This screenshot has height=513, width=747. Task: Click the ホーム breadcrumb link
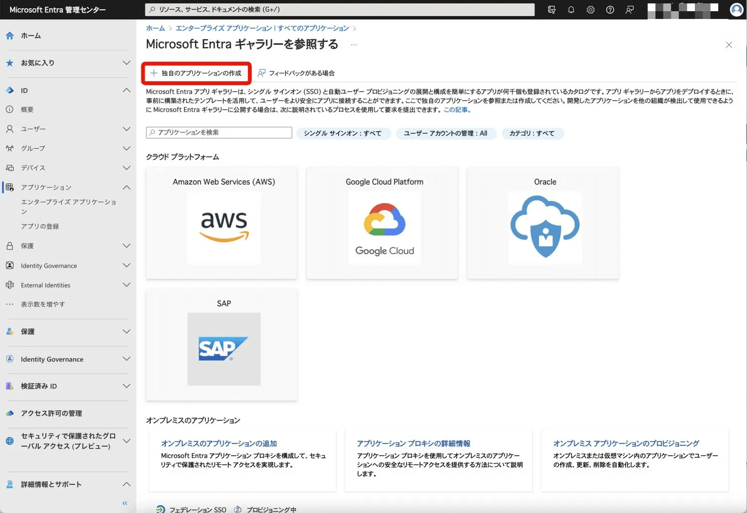coord(156,28)
